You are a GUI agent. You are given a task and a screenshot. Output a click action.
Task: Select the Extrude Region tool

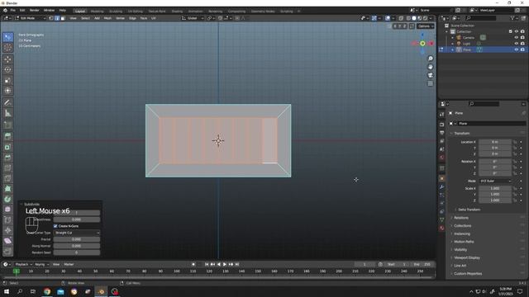click(7, 136)
